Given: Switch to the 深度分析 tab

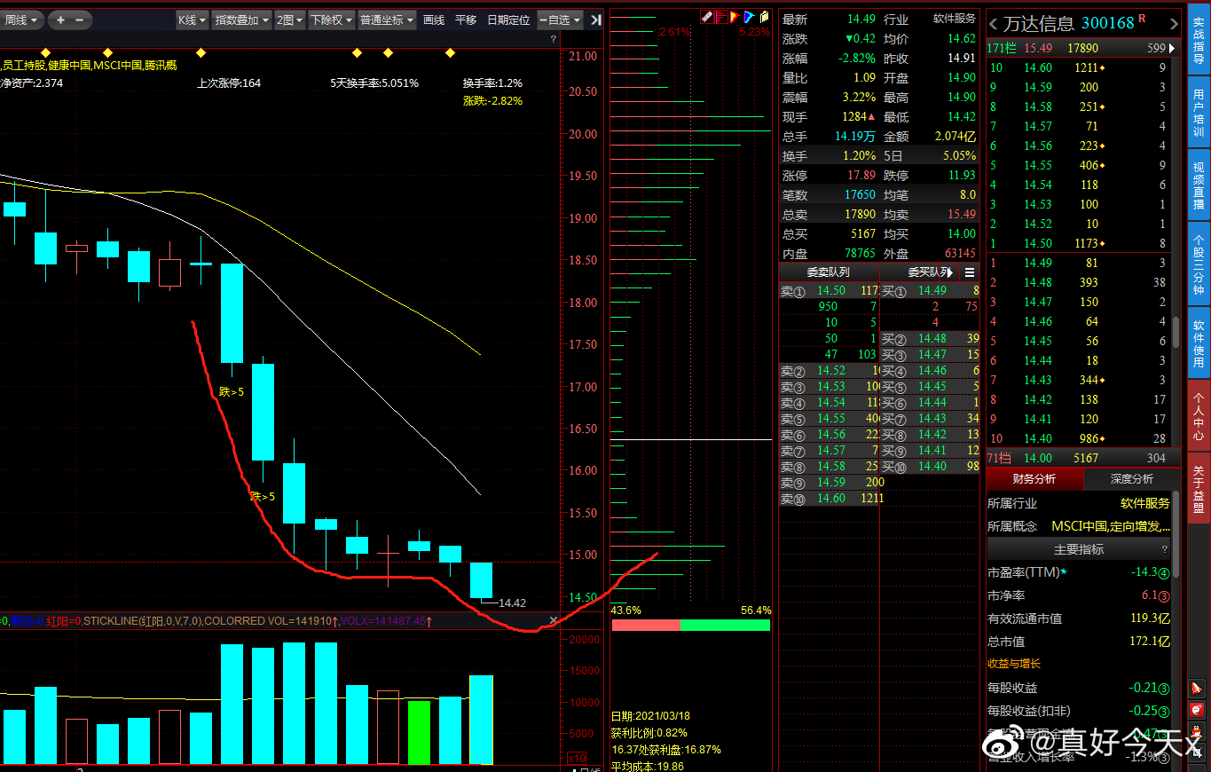Looking at the screenshot, I should [x=1131, y=479].
